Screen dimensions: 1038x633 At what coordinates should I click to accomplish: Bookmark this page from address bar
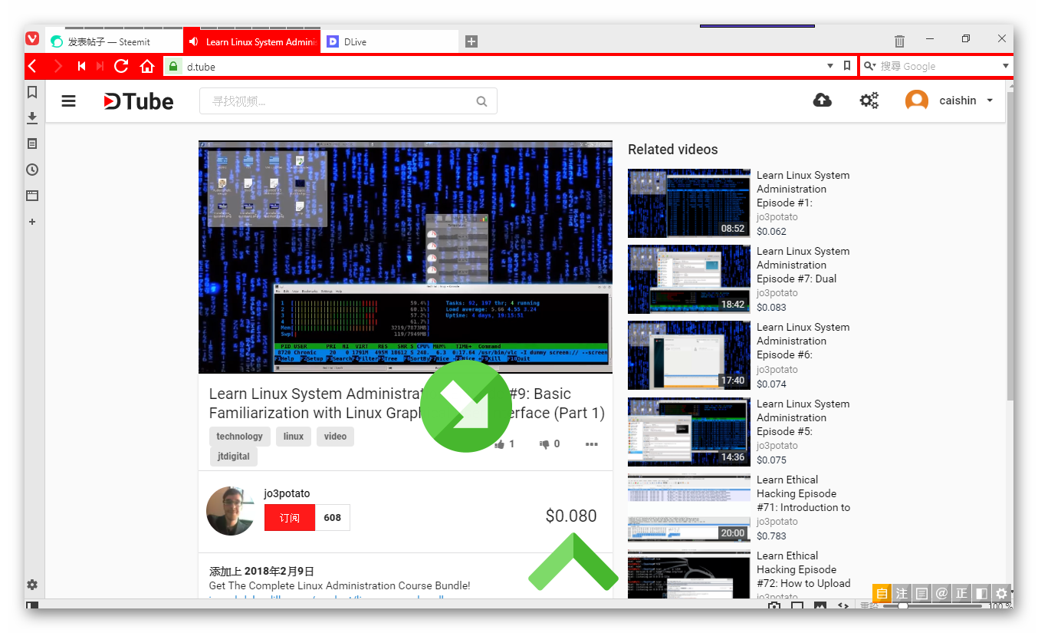coord(846,66)
